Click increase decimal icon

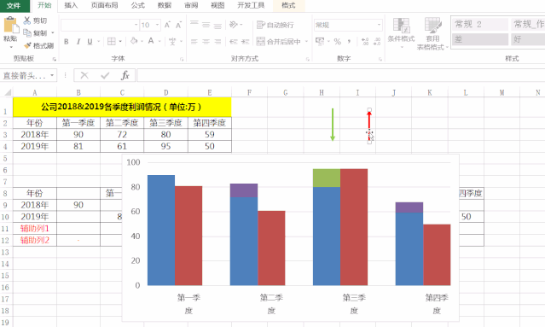365,42
